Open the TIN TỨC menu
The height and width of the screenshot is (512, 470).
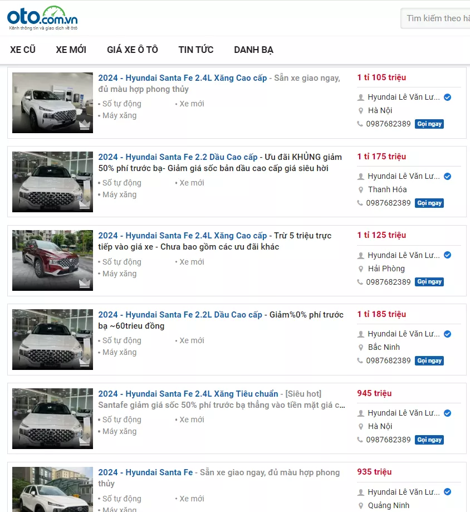[x=196, y=50]
